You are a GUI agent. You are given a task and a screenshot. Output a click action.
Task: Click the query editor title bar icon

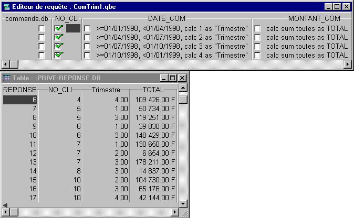[x=6, y=6]
